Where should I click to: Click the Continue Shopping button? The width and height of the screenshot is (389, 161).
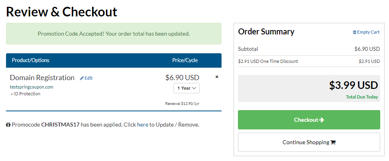(309, 142)
